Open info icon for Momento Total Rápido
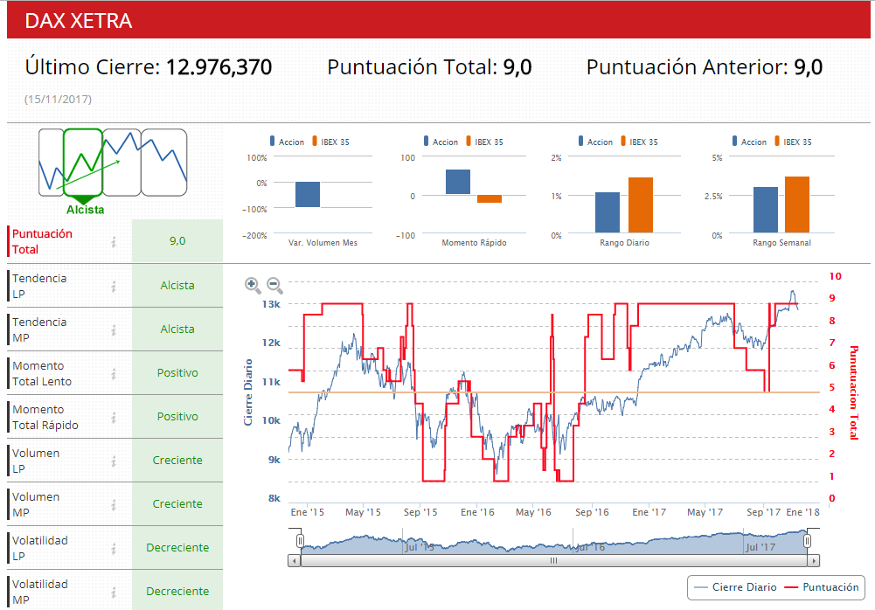The image size is (875, 610). [114, 417]
